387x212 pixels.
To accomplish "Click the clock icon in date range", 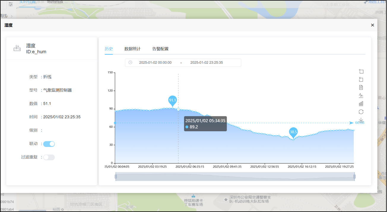I will click(x=130, y=63).
